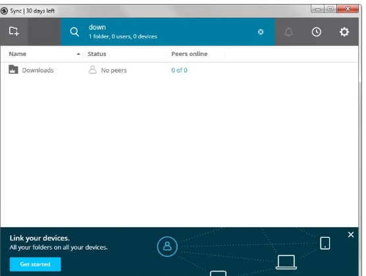Clear the search text with the X icon
The height and width of the screenshot is (276, 366).
[261, 32]
